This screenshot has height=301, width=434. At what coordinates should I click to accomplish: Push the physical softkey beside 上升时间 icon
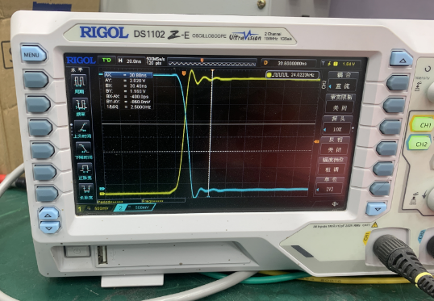pos(40,128)
